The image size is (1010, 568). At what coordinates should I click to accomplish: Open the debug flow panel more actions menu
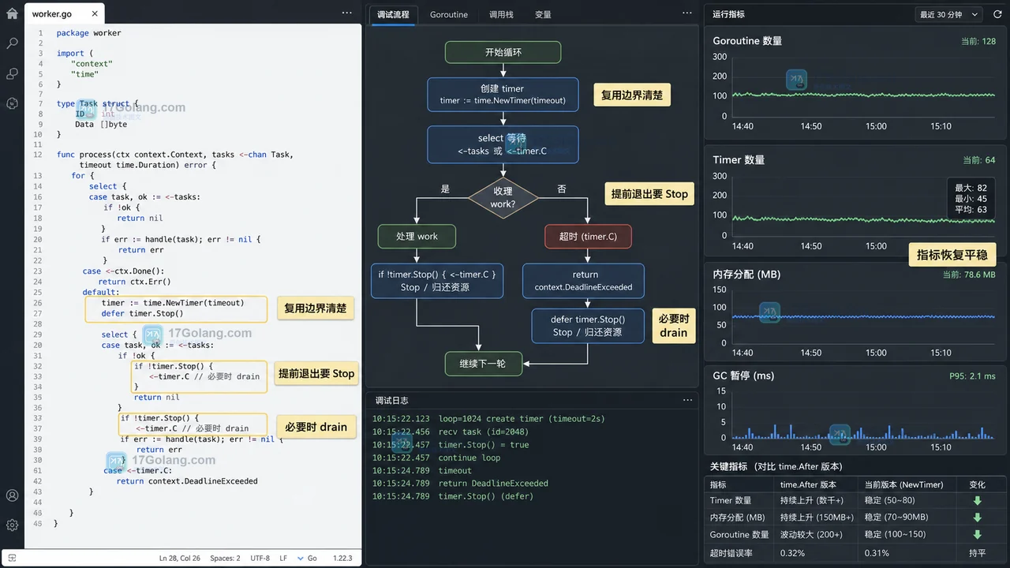tap(687, 13)
